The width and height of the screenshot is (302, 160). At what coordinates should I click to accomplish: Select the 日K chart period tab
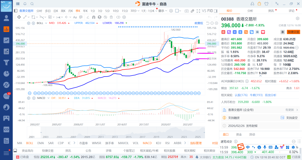pyautogui.click(x=56, y=11)
